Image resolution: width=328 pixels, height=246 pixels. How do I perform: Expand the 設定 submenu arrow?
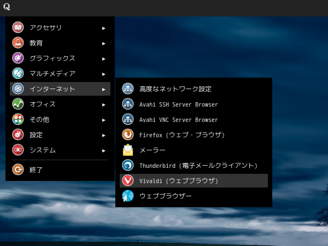(x=103, y=136)
